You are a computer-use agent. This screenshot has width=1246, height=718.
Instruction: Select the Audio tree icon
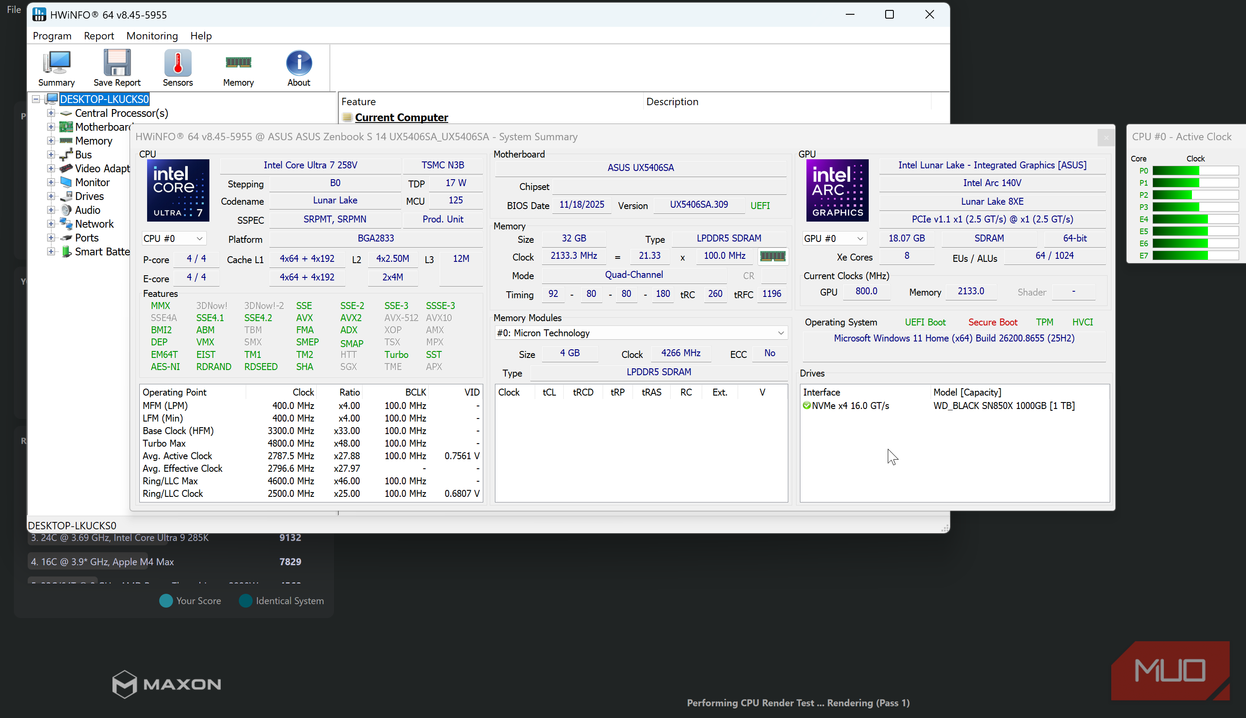pyautogui.click(x=66, y=210)
